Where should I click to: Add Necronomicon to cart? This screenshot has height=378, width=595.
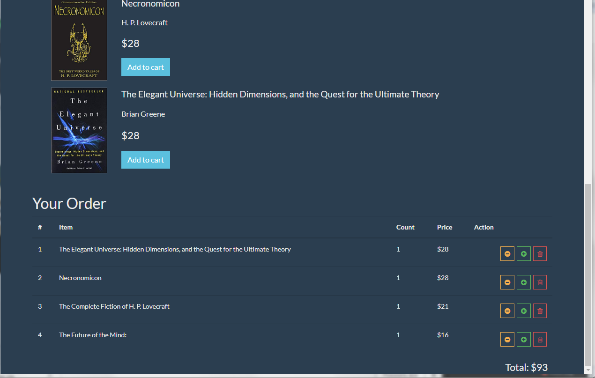point(146,67)
